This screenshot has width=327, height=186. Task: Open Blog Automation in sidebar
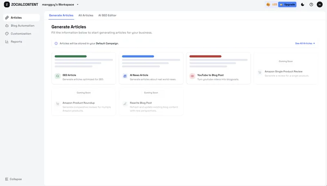(x=22, y=26)
